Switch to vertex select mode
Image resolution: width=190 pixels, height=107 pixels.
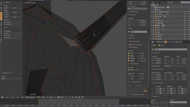(x=58, y=97)
